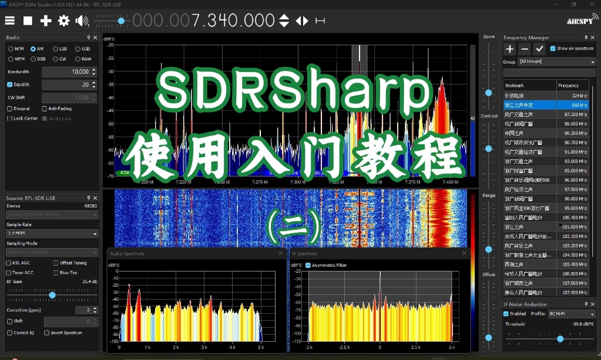The height and width of the screenshot is (360, 601).
Task: Close the Source RTL-SDR USB panel
Action: [x=95, y=198]
